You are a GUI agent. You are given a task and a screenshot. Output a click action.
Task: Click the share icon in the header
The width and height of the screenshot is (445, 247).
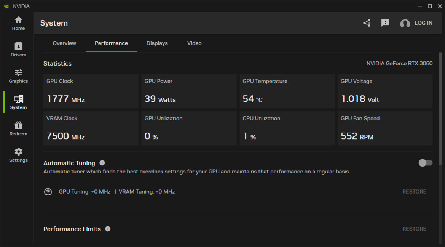pyautogui.click(x=366, y=23)
